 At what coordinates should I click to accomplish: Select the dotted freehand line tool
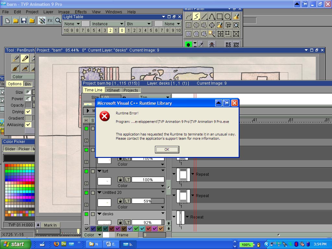[x=188, y=16]
